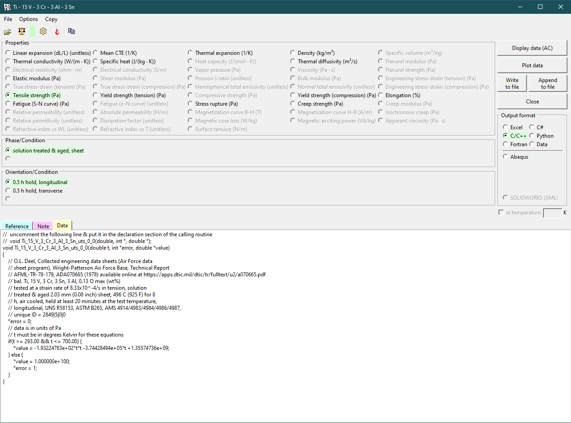
Task: Choose Python as output format
Action: click(532, 136)
